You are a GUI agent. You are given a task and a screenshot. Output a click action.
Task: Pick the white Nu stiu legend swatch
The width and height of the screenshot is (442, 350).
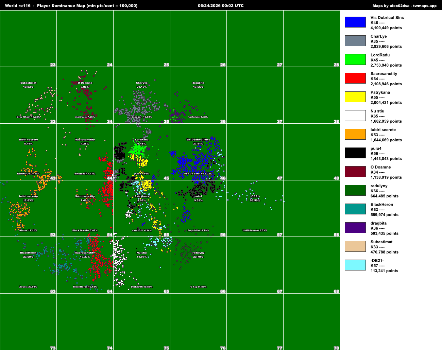[x=355, y=116]
